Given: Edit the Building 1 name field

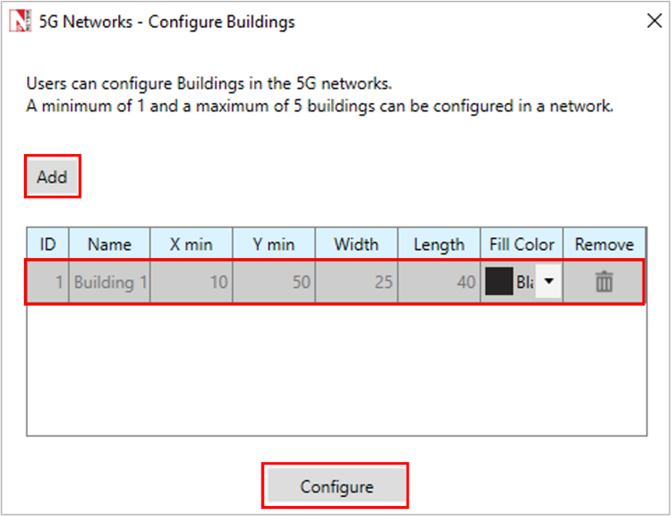Looking at the screenshot, I should click(109, 283).
